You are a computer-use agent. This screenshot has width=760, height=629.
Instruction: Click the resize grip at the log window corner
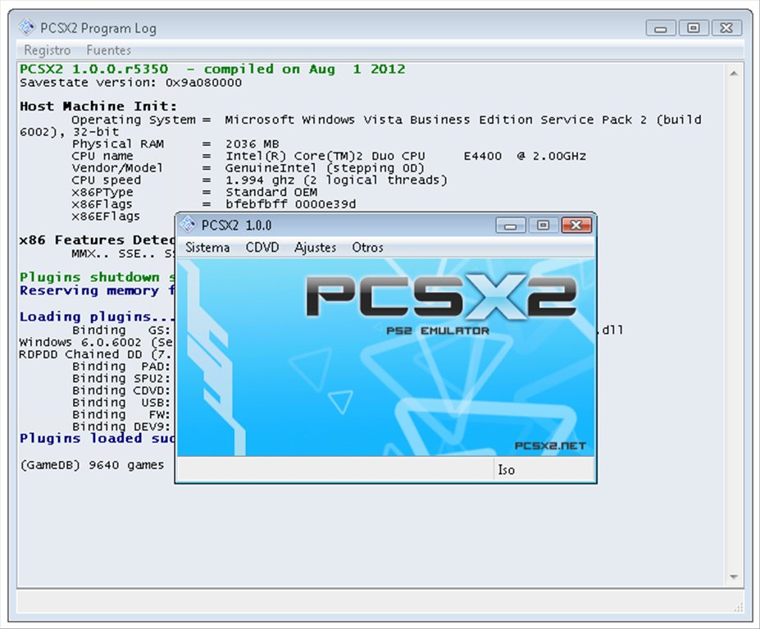(737, 608)
